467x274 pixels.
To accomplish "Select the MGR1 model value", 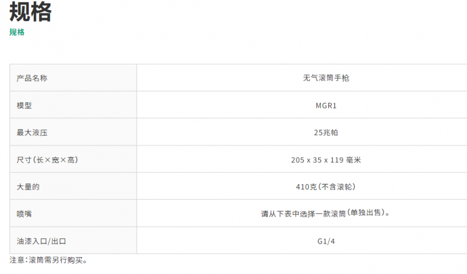I will click(326, 106).
